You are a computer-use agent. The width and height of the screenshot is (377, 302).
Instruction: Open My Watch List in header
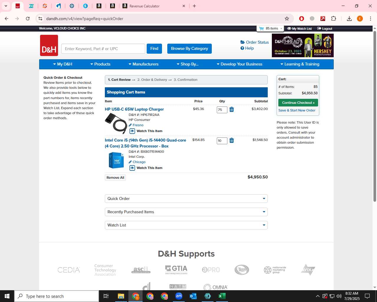point(300,29)
